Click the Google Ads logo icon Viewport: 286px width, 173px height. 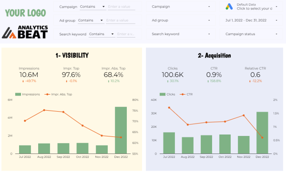point(229,7)
